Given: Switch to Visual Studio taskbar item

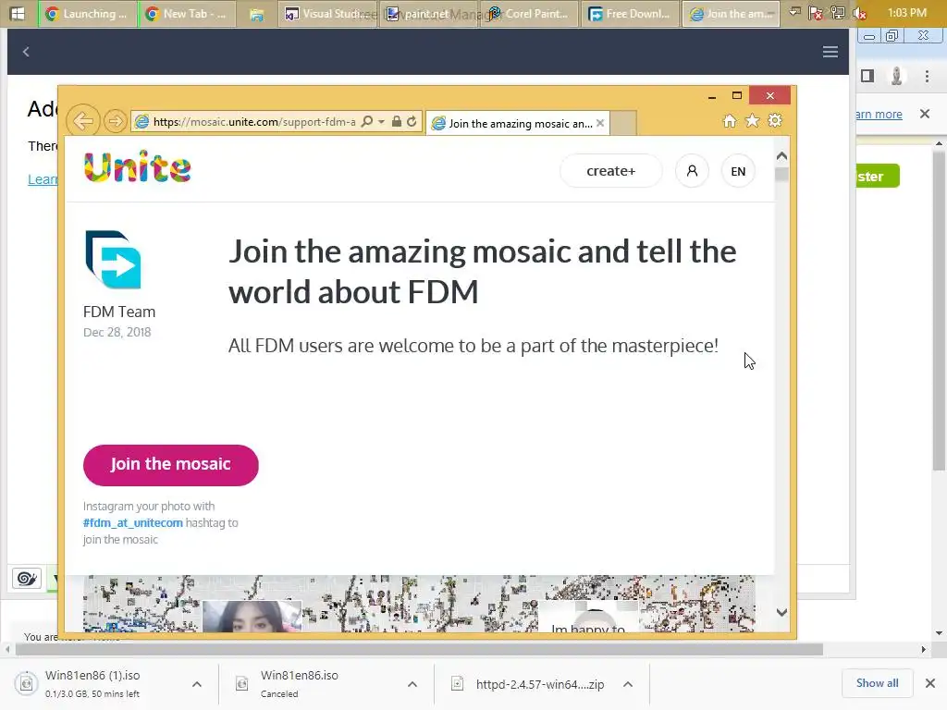Looking at the screenshot, I should tap(328, 13).
